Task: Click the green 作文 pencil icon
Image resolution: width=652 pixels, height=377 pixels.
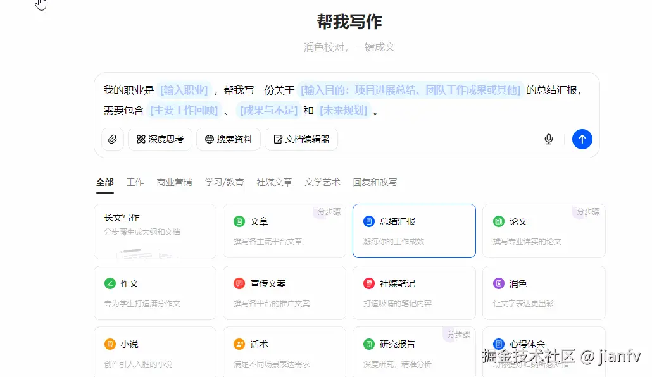Action: 110,283
